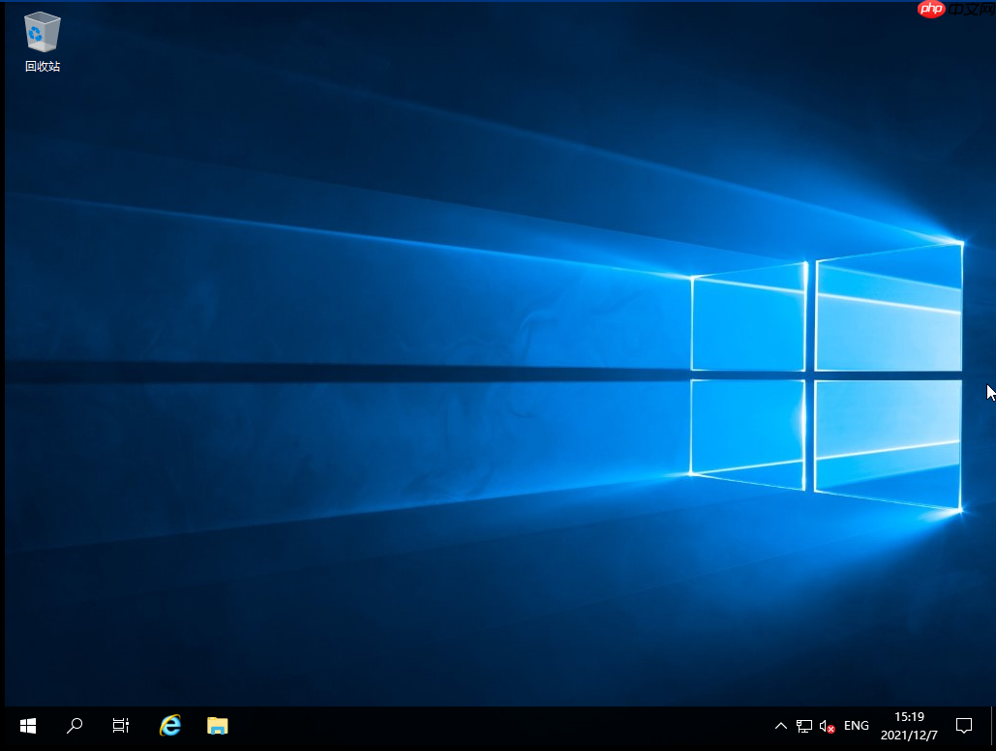The width and height of the screenshot is (996, 751).
Task: Open taskbar search magnifier
Action: tap(75, 726)
